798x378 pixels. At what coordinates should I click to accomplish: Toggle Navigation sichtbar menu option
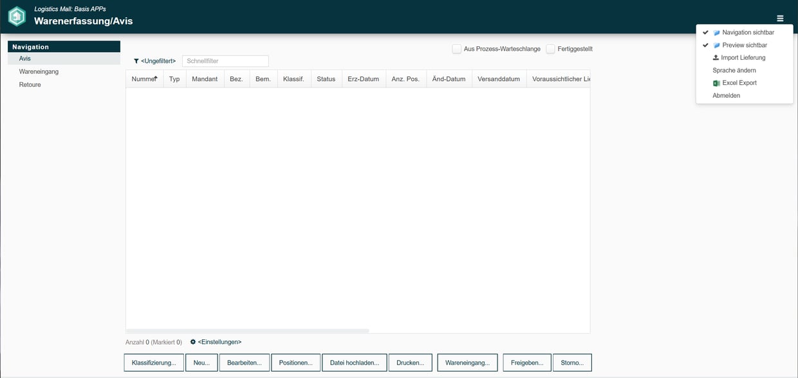click(747, 33)
